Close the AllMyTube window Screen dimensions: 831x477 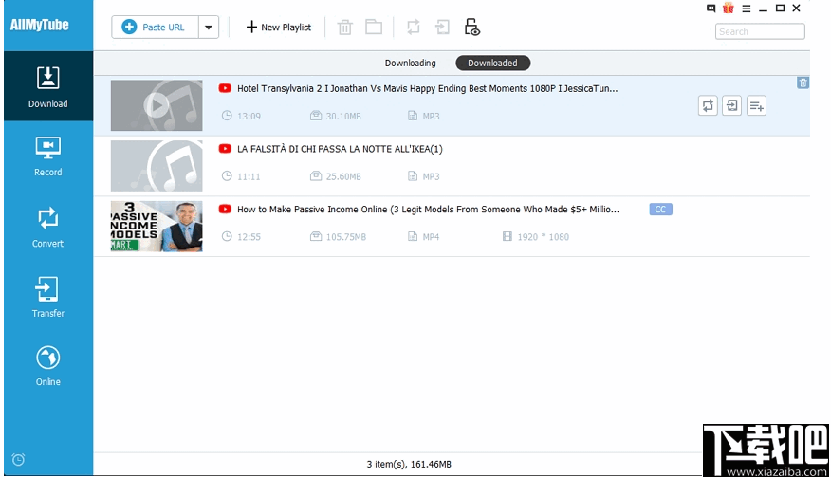797,8
